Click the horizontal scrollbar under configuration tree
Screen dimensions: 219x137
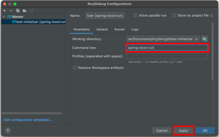coord(32,113)
